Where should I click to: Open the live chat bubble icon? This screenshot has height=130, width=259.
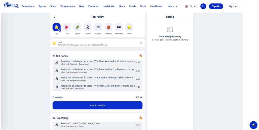tap(253, 125)
